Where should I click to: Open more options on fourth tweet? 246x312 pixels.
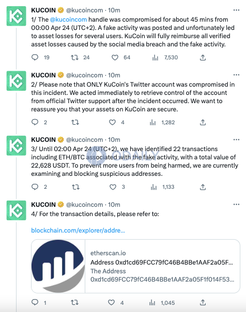[236, 205]
